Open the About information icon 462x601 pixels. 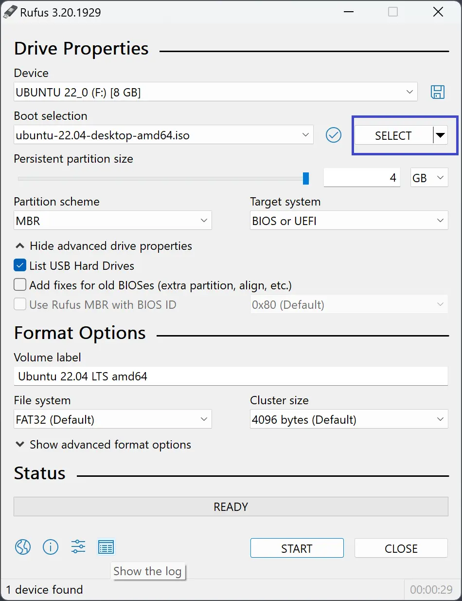tap(51, 547)
